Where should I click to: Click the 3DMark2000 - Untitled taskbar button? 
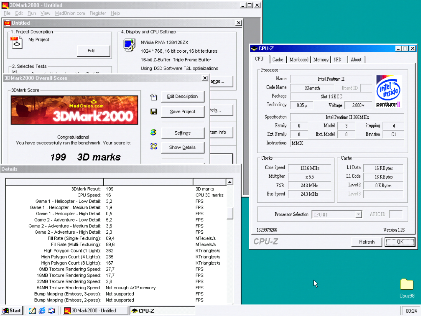[x=95, y=310]
